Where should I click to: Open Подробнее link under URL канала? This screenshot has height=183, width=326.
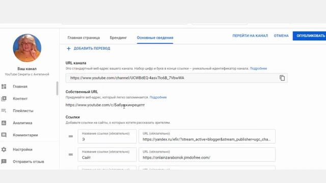258,69
